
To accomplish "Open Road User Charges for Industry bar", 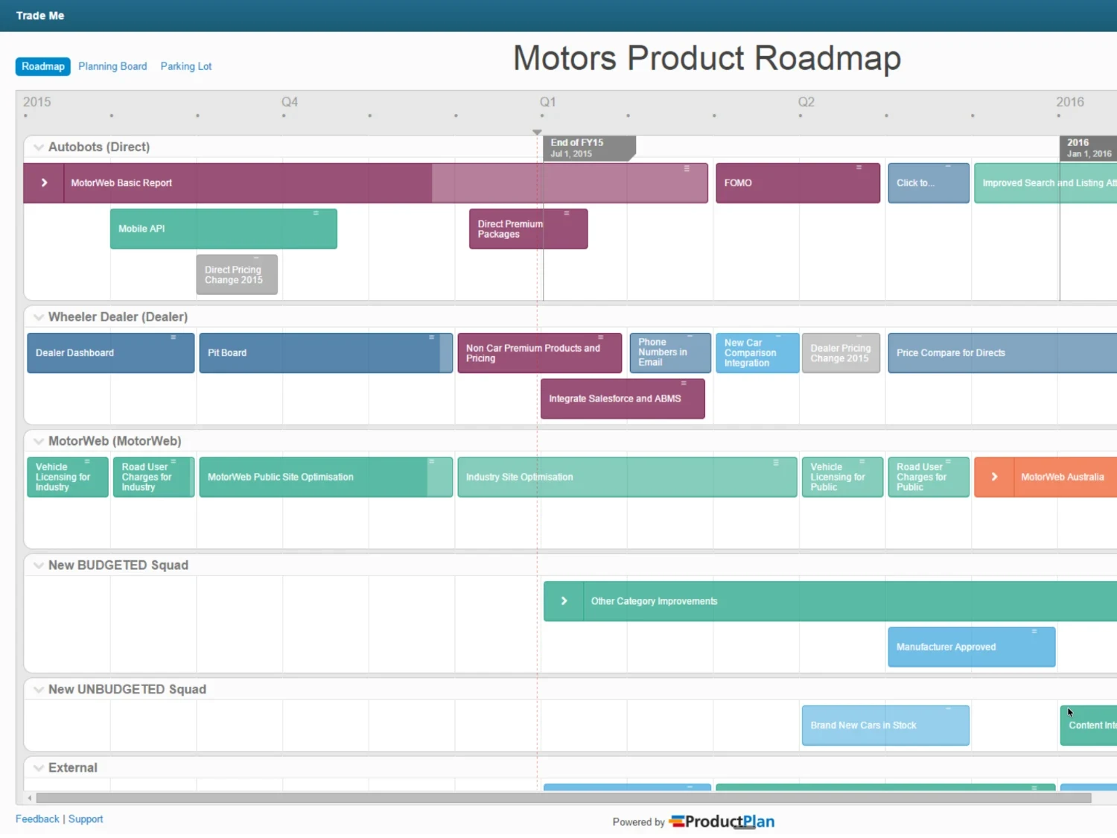I will click(153, 477).
